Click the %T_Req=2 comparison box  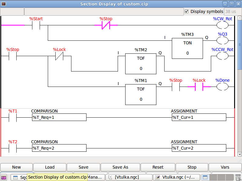click(x=59, y=148)
